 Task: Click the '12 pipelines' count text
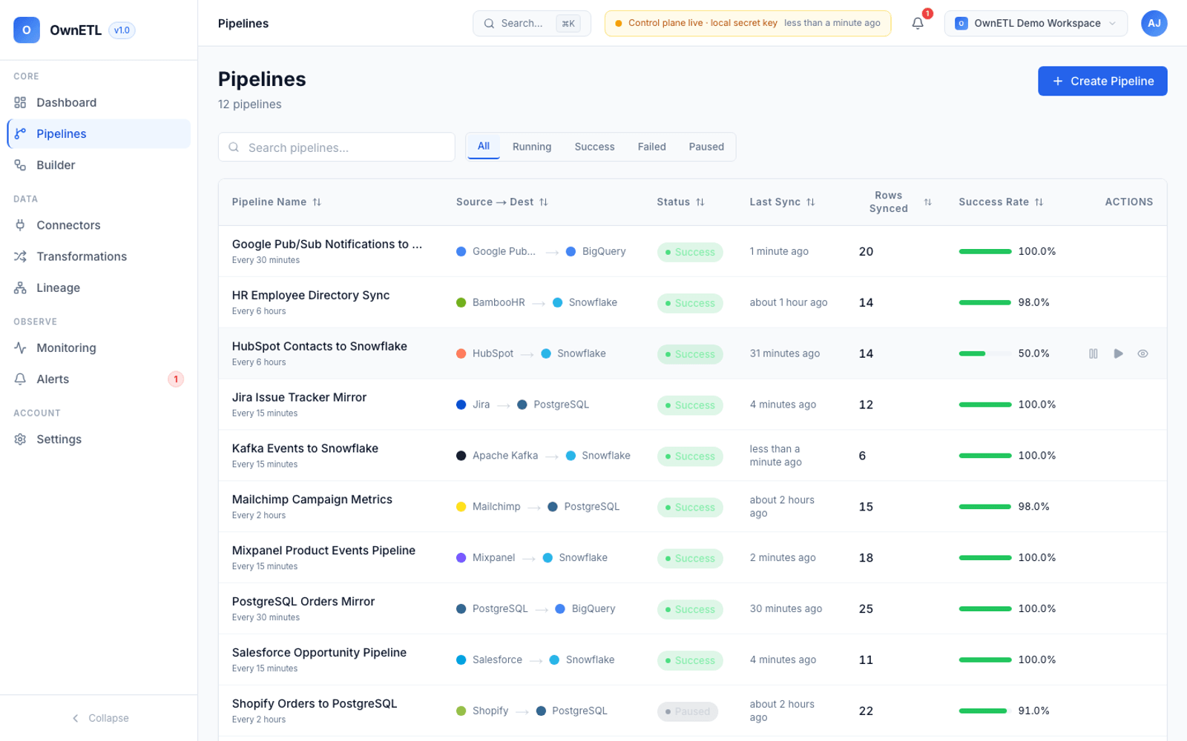point(249,104)
